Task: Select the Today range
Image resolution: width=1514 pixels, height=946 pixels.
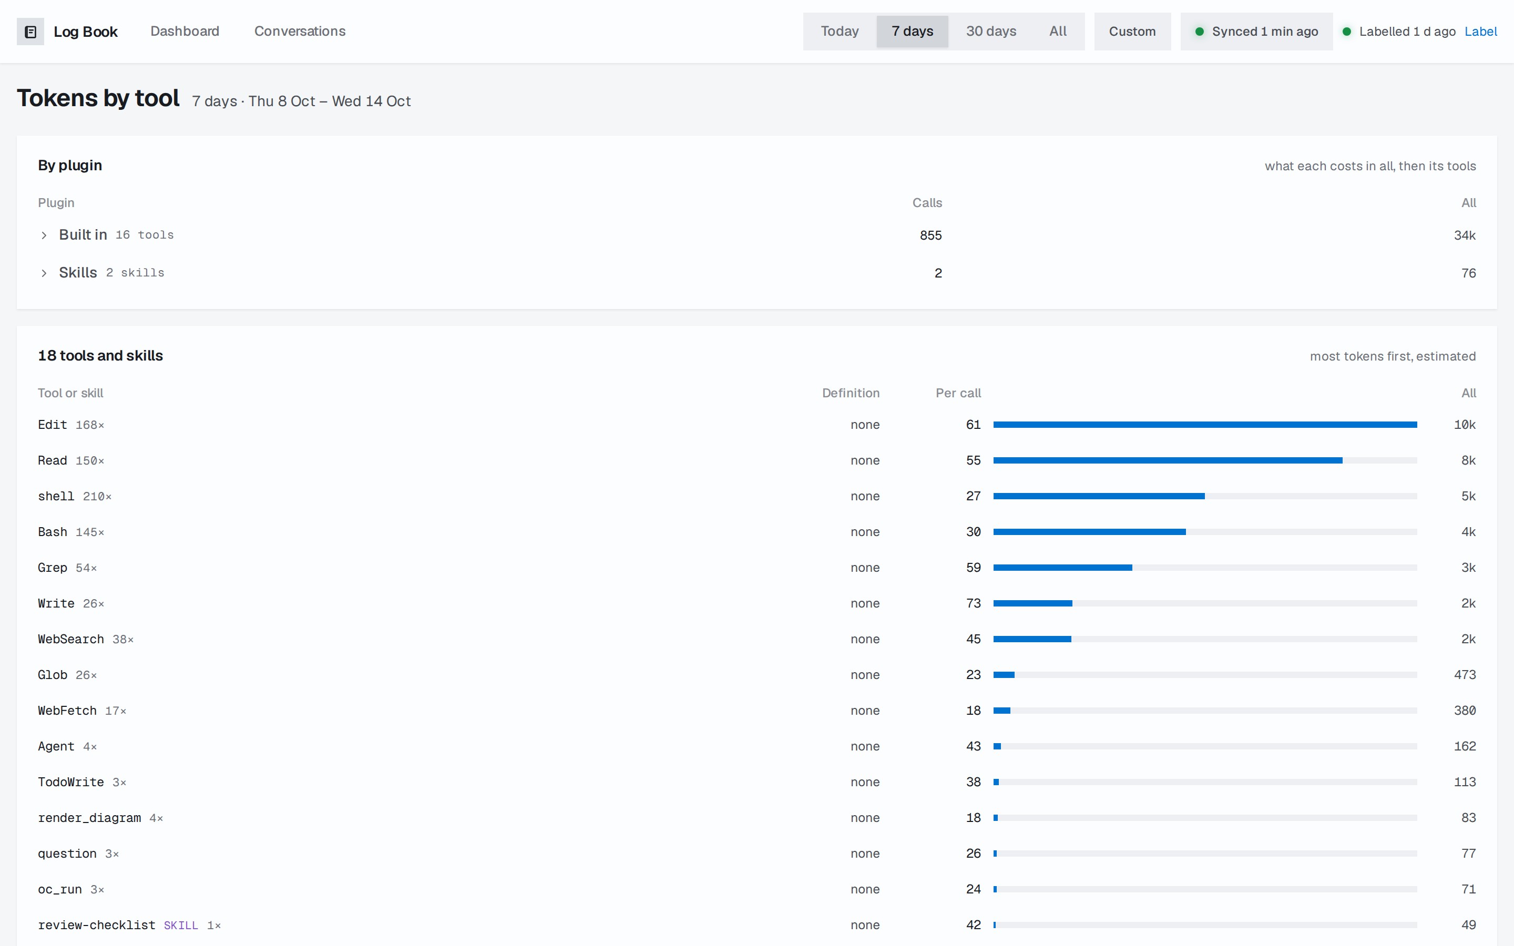Action: click(x=840, y=32)
